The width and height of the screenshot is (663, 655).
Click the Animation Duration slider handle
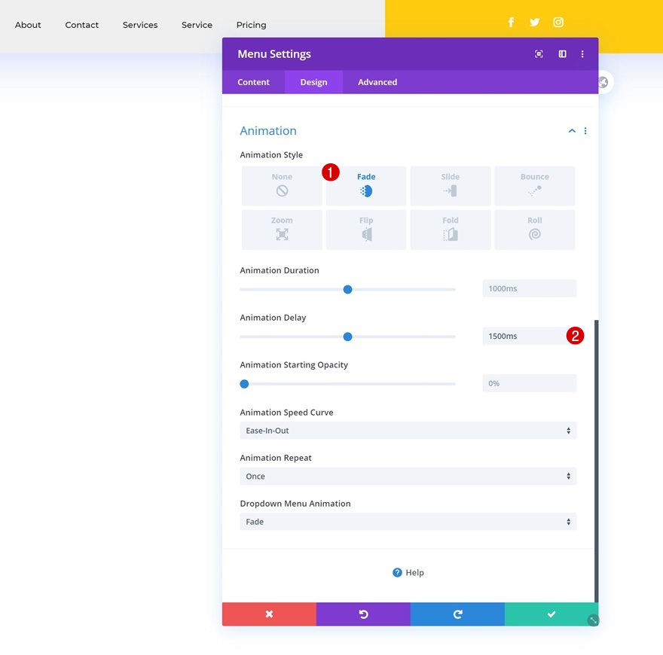point(347,289)
